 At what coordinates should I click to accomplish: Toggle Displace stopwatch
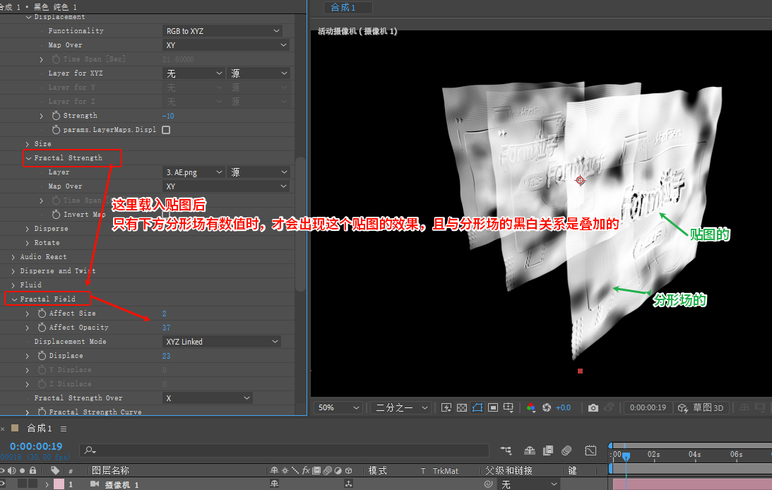pos(42,356)
